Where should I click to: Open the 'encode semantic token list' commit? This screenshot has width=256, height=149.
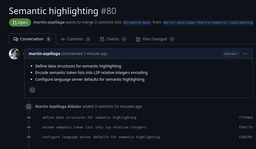click(94, 128)
